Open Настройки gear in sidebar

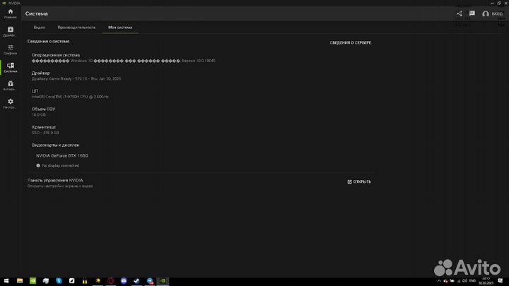[10, 104]
